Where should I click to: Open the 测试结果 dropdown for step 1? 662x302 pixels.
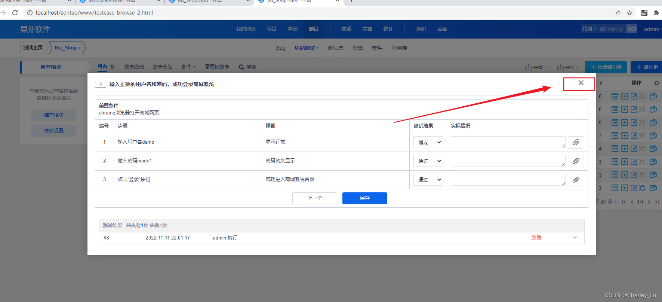point(428,142)
